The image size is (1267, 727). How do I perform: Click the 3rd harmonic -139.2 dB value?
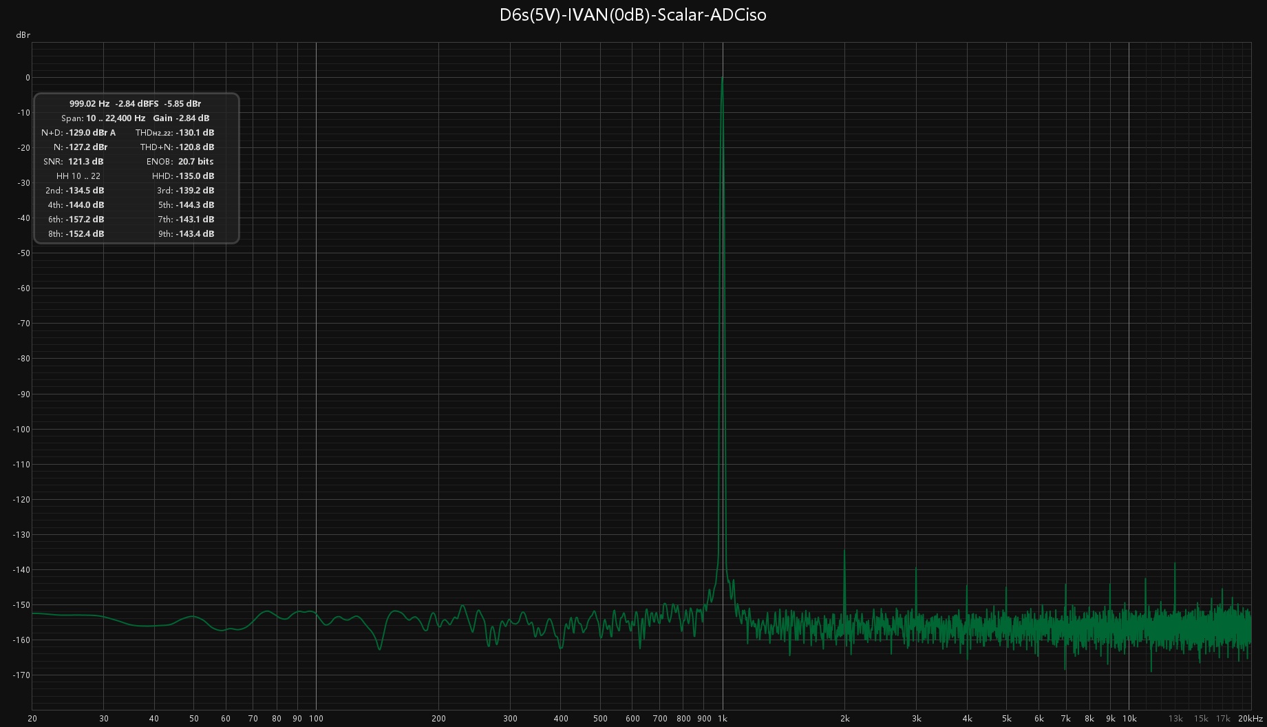(195, 190)
